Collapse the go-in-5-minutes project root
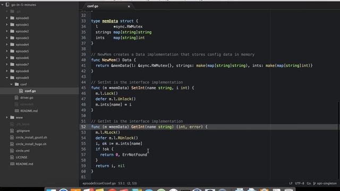Image resolution: width=340 pixels, height=191 pixels. coord(2,5)
